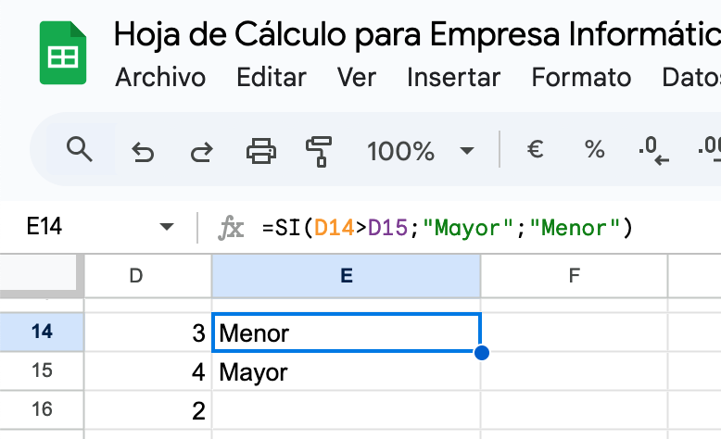Print the spreadsheet with printer icon
This screenshot has height=439, width=721.
coord(260,150)
